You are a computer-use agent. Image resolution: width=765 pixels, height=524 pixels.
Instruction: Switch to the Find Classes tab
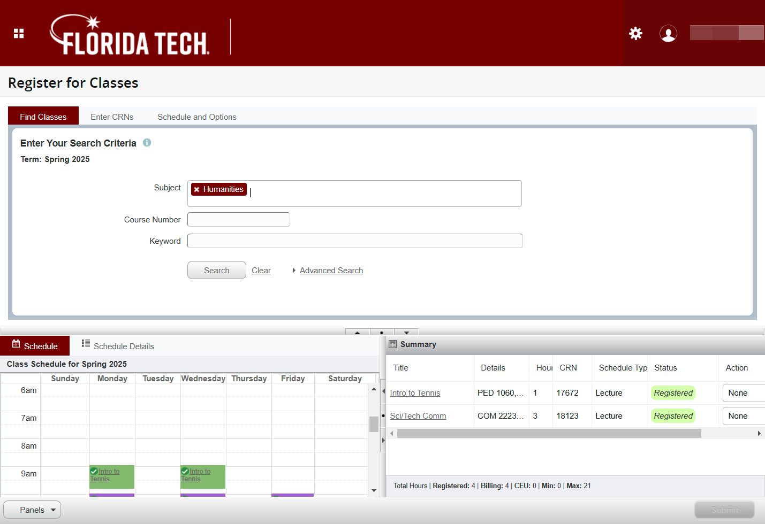43,117
